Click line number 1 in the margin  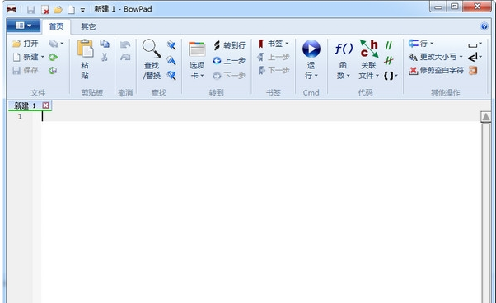[20, 117]
